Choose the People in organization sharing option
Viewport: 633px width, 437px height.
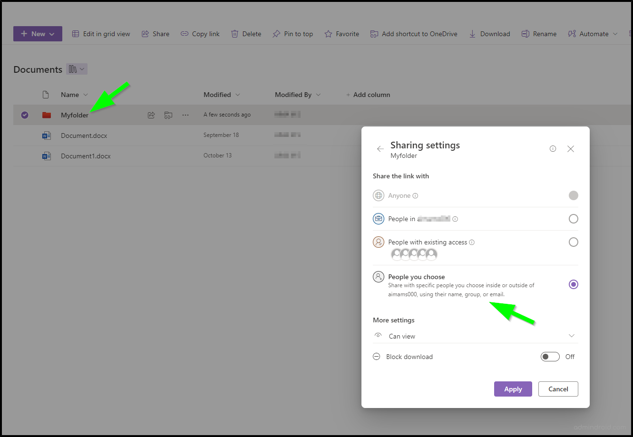(x=573, y=218)
